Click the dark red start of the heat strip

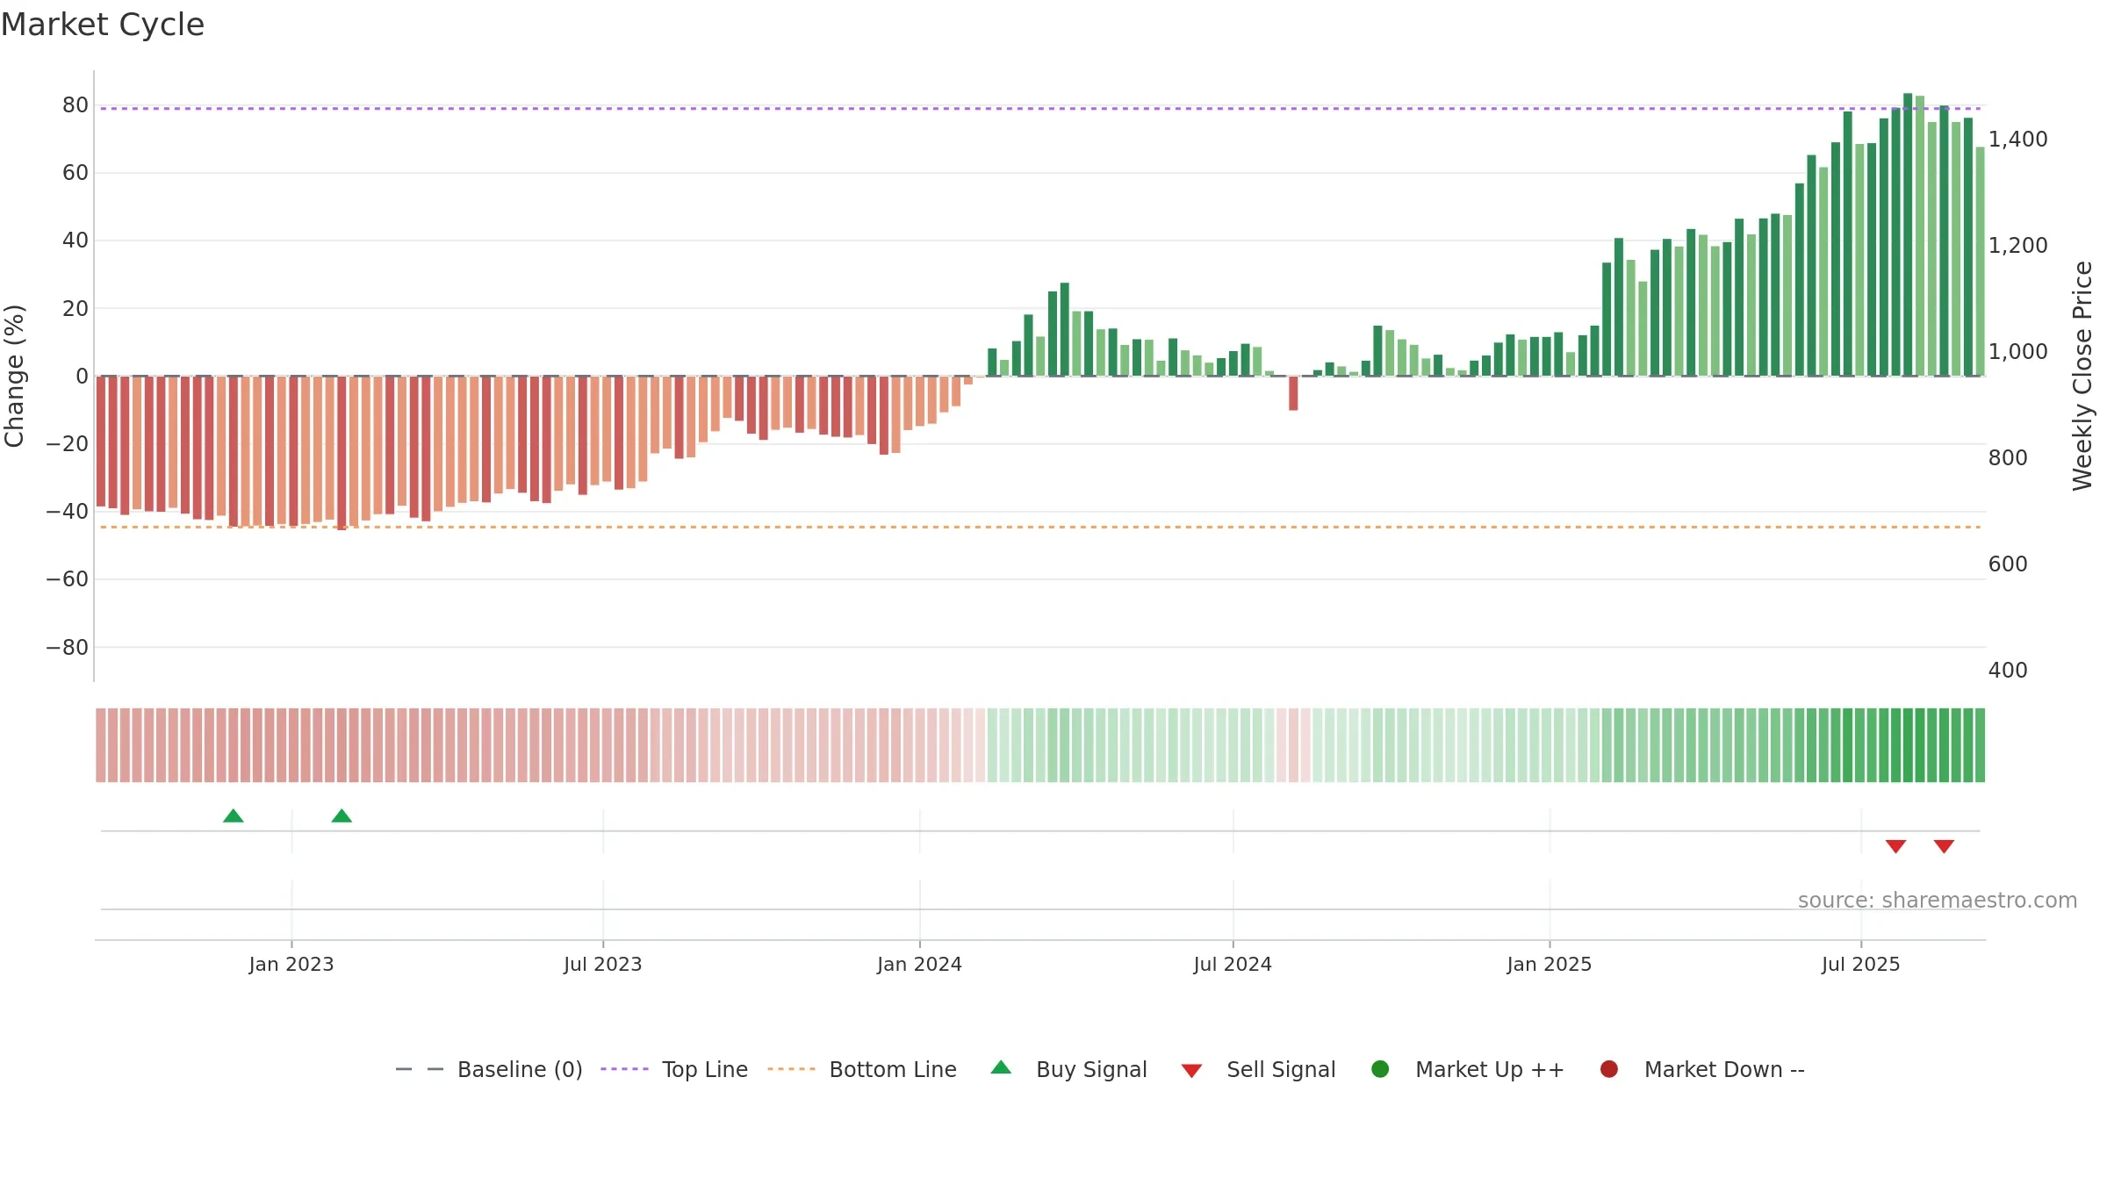click(101, 745)
